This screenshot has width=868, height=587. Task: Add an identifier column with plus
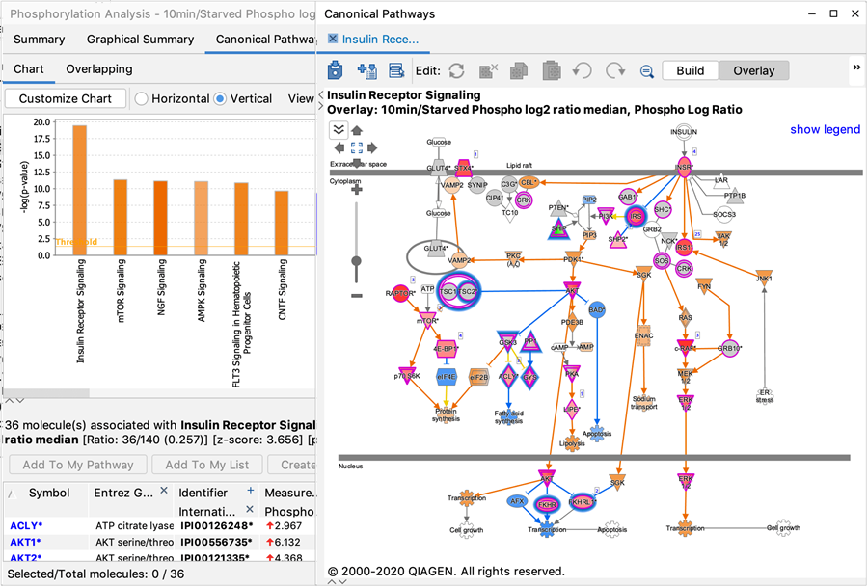coord(251,491)
